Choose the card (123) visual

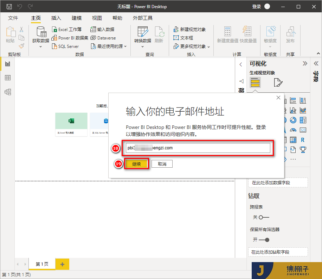[x=303, y=130]
